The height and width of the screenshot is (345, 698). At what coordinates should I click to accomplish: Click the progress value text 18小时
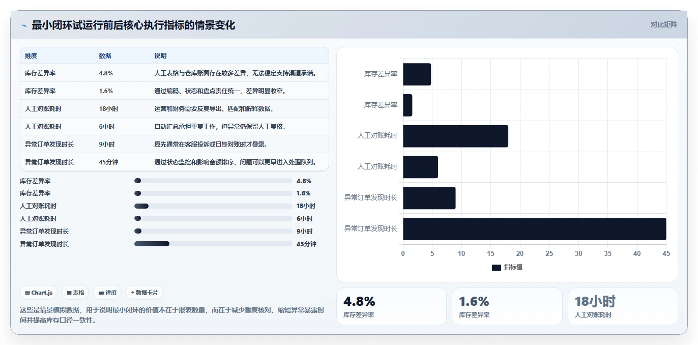(306, 206)
